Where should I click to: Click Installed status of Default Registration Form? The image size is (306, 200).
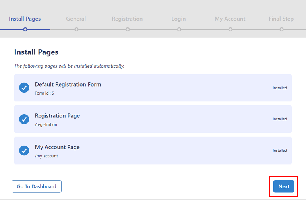[280, 88]
